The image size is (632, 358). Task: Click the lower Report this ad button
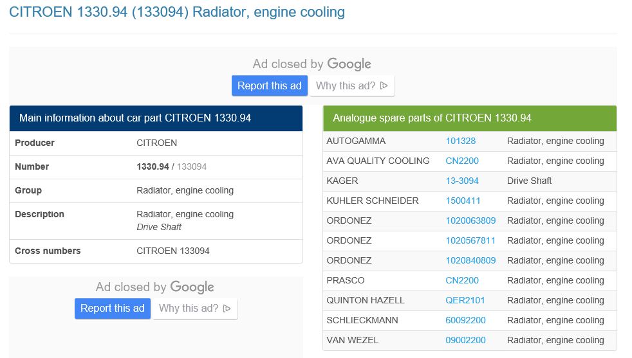point(113,309)
